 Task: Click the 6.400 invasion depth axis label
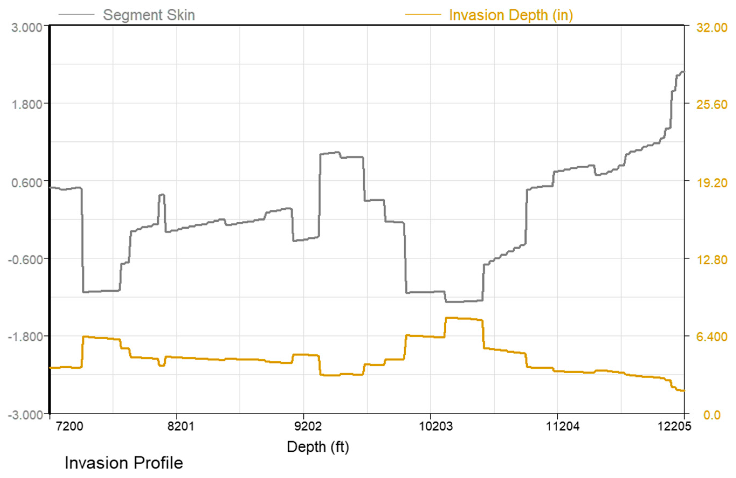[x=711, y=337]
